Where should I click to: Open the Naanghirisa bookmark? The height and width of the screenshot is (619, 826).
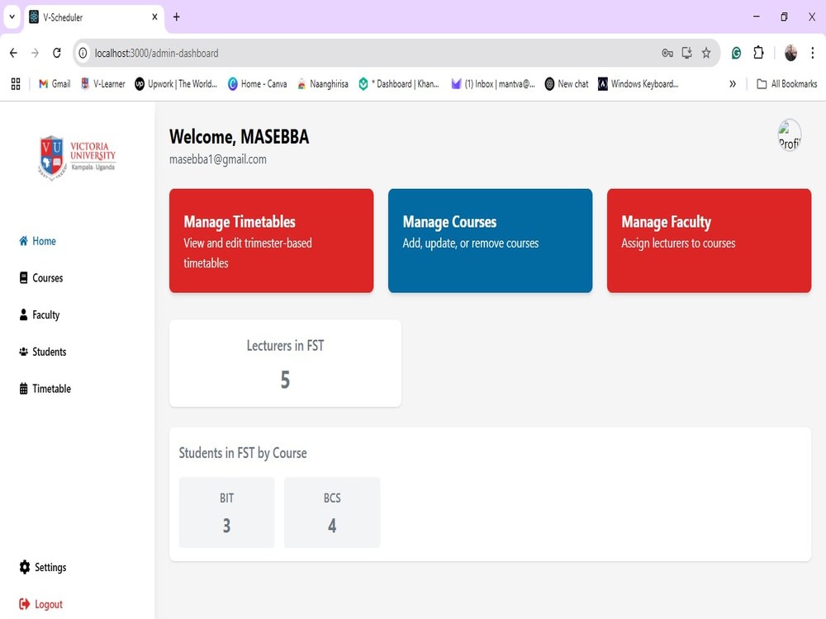pos(322,83)
